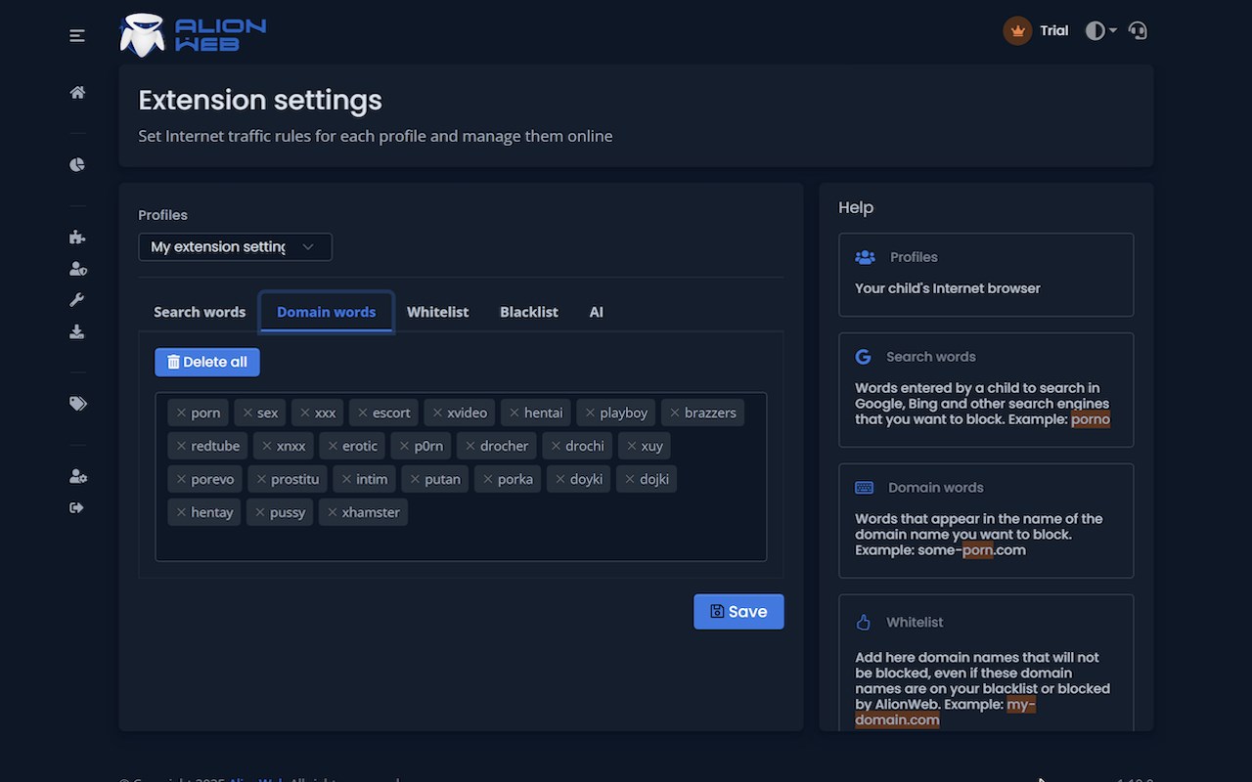Viewport: 1252px width, 782px height.
Task: Click empty area of domain words input
Action: [x=587, y=538]
